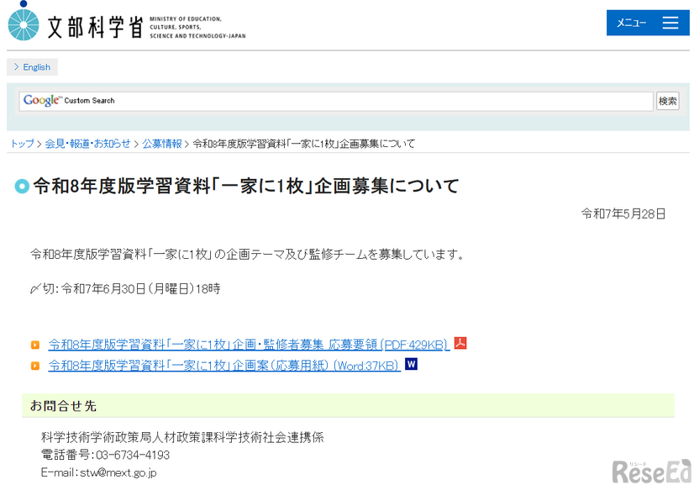Click the hamburger lines icon in the メニュー button
This screenshot has width=694, height=485.
click(670, 23)
